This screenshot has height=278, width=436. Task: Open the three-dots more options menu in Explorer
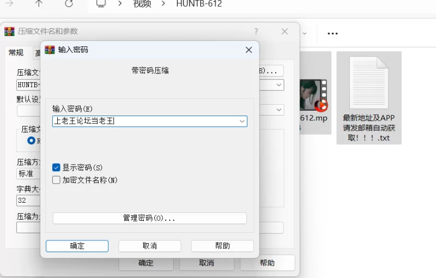pyautogui.click(x=332, y=33)
